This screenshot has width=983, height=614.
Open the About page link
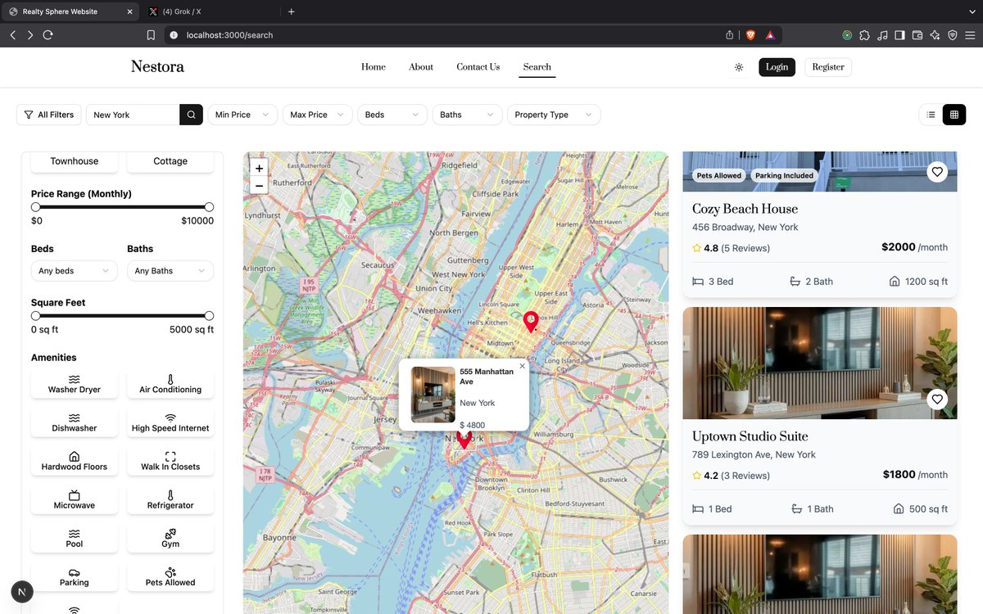pos(421,67)
